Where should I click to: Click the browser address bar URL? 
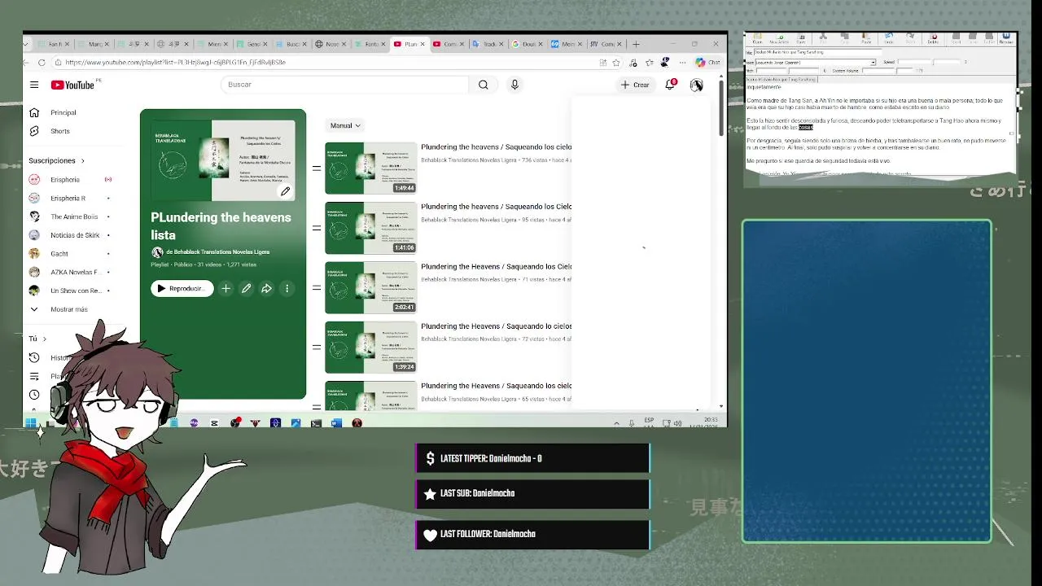pos(175,62)
